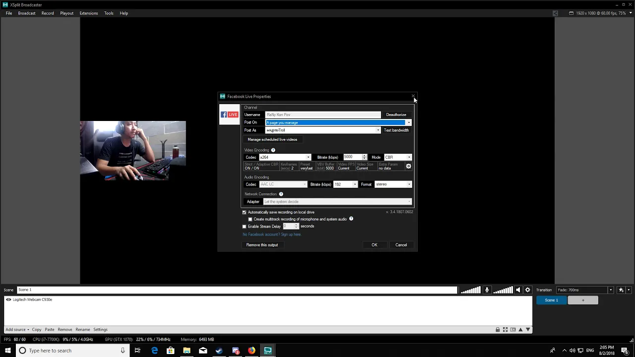Open Firefox from the taskbar
This screenshot has height=357, width=635.
point(252,351)
